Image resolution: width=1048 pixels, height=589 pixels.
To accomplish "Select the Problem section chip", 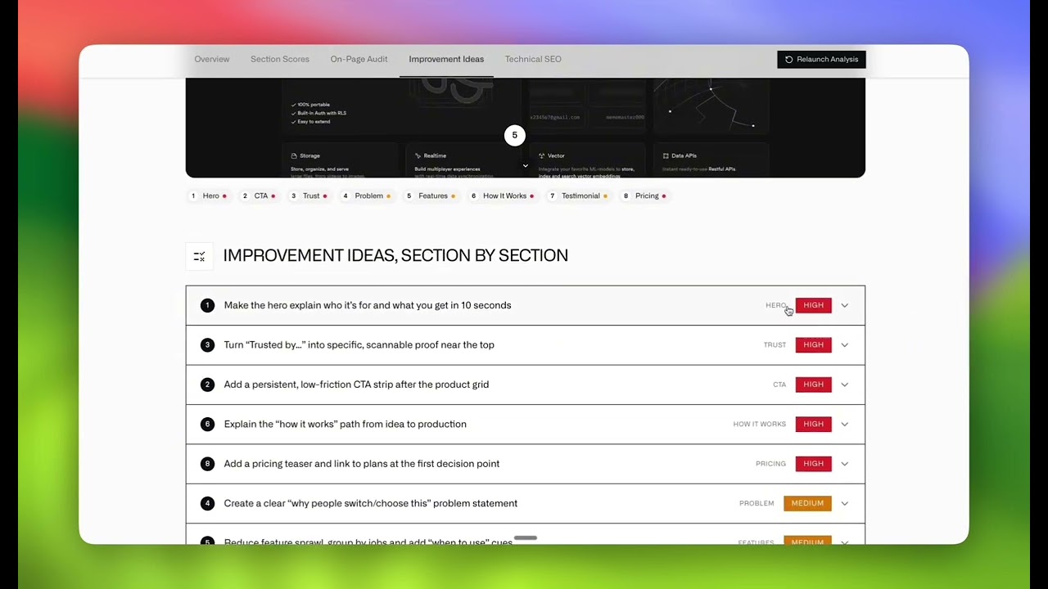I will coord(367,196).
